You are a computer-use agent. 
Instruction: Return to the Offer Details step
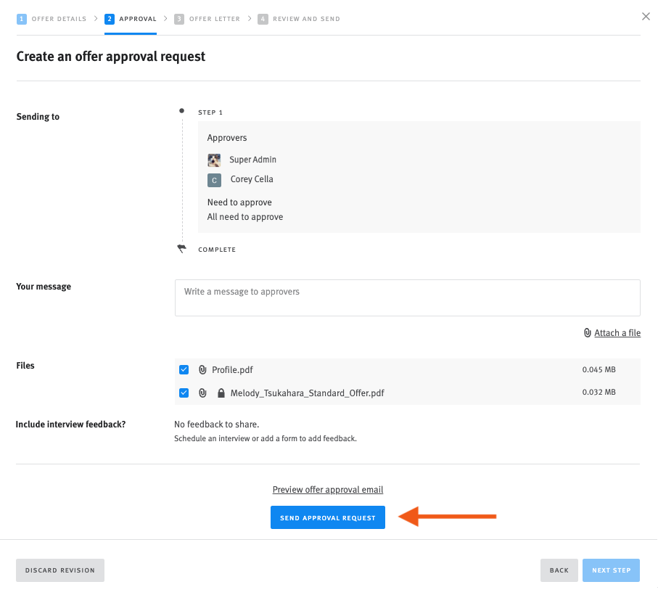click(x=58, y=18)
